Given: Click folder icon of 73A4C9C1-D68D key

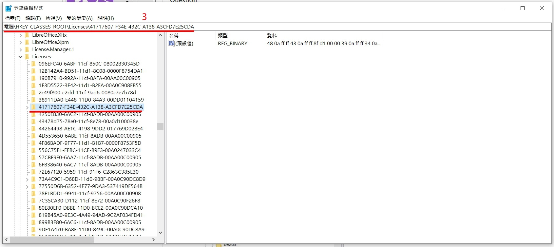Looking at the screenshot, I should (x=33, y=179).
